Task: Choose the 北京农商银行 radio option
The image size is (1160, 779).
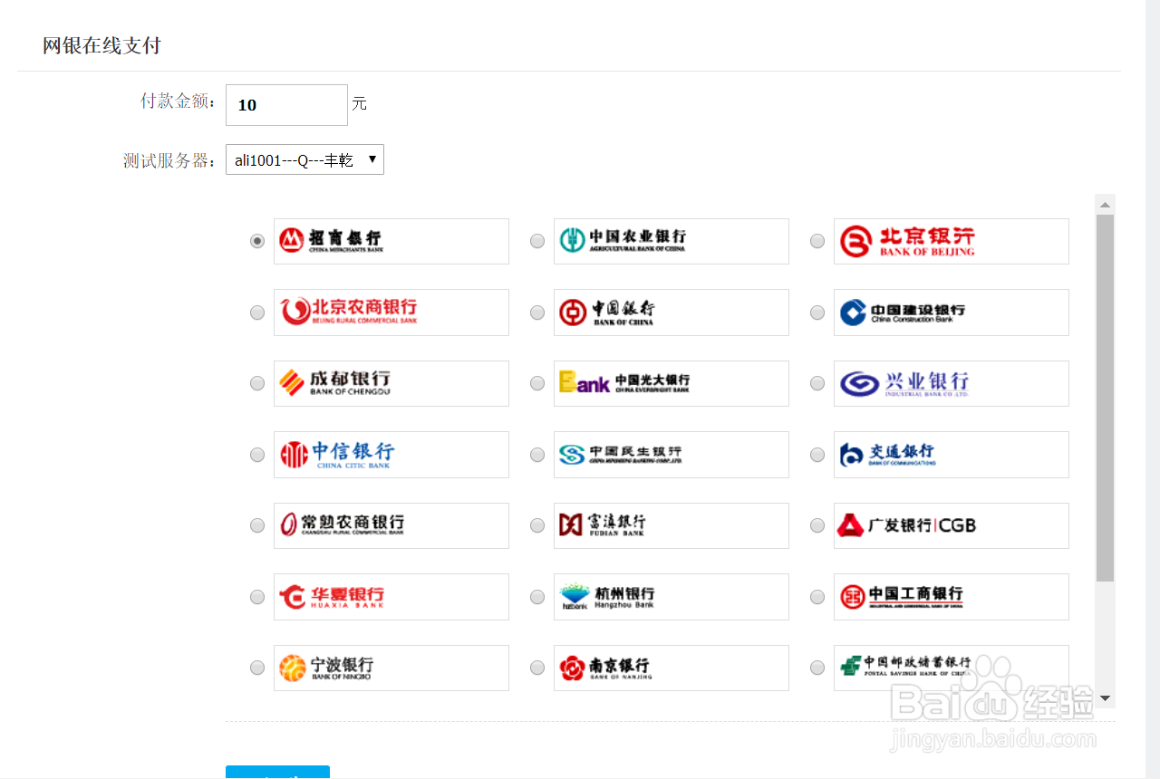Action: coord(257,313)
